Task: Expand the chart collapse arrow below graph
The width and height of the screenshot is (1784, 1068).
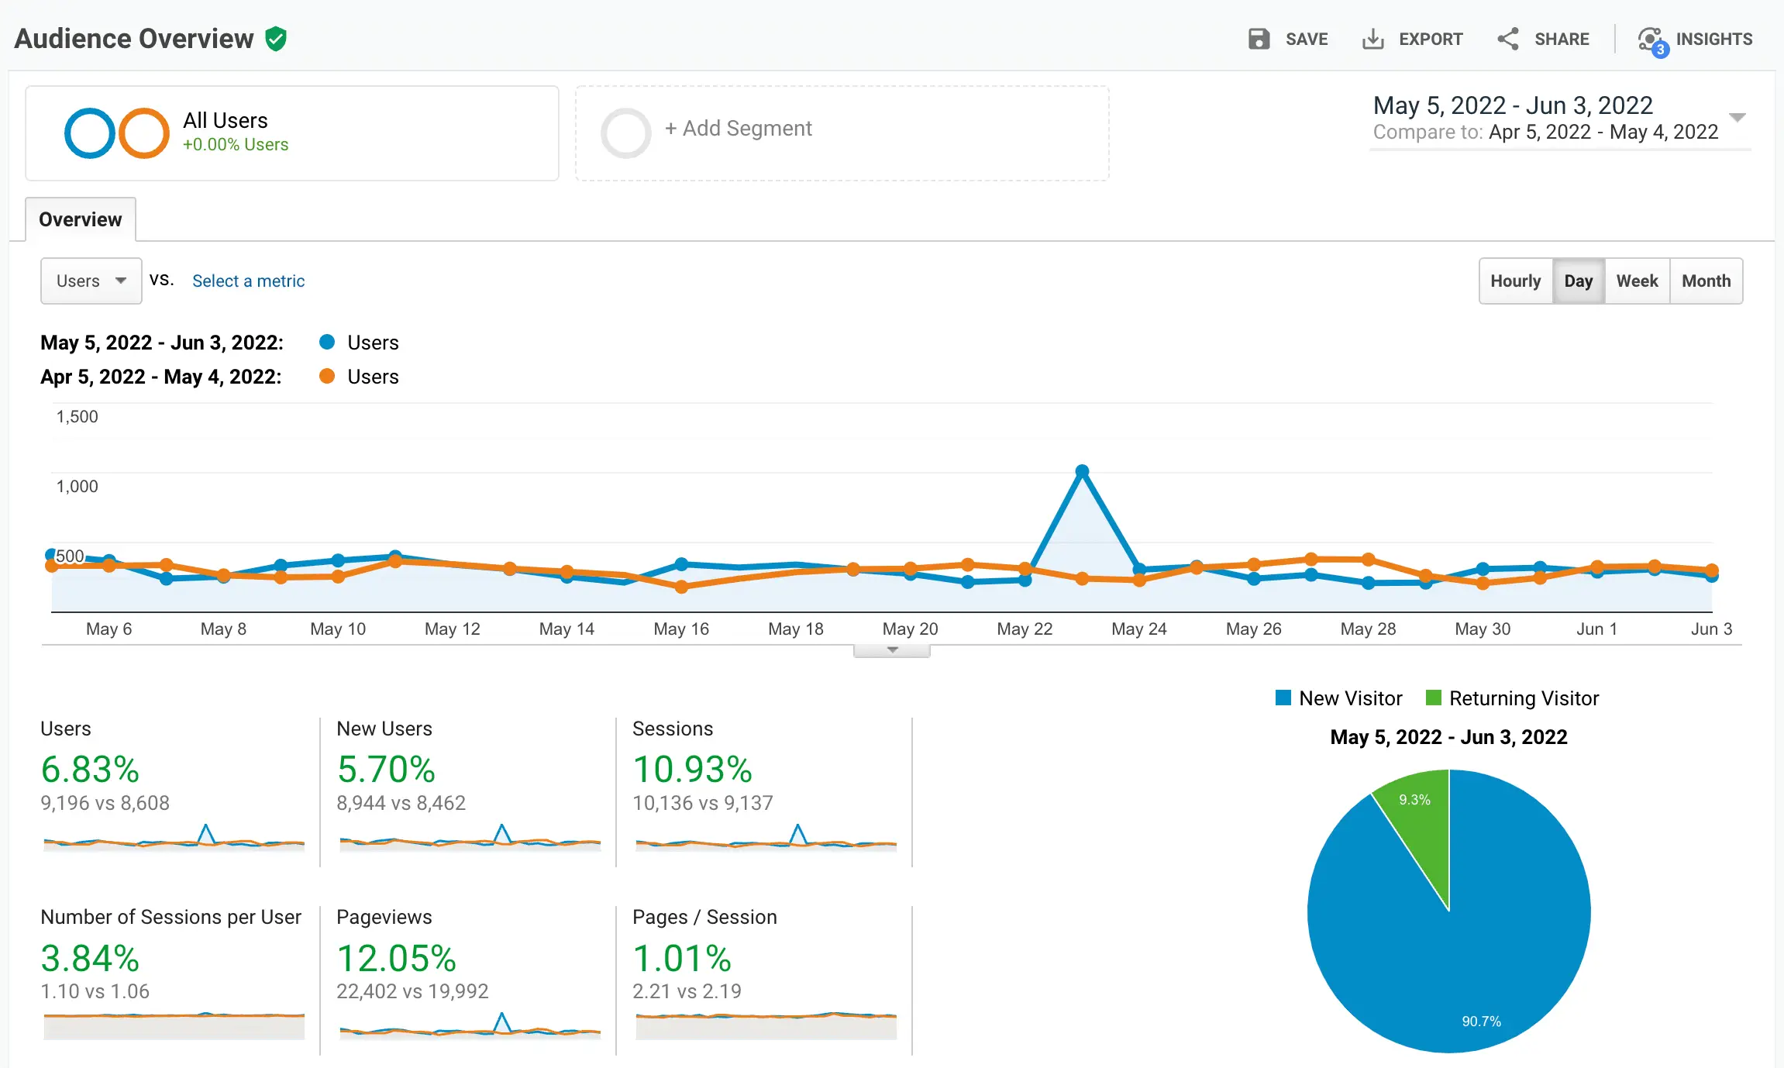Action: point(890,651)
